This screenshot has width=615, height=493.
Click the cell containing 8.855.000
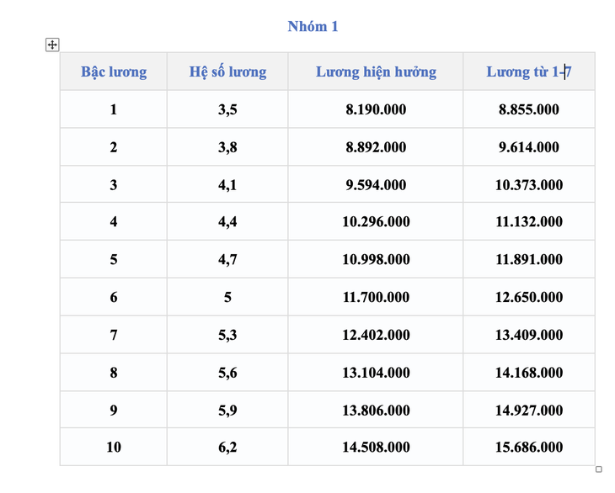[x=529, y=109]
